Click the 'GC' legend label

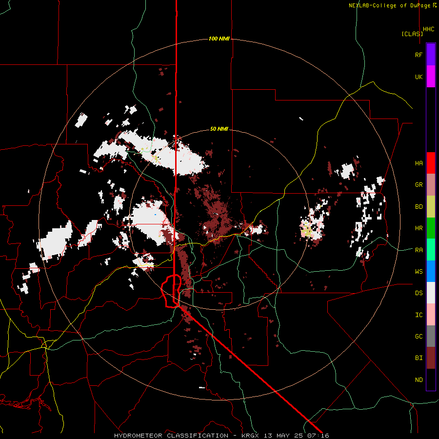pyautogui.click(x=419, y=336)
